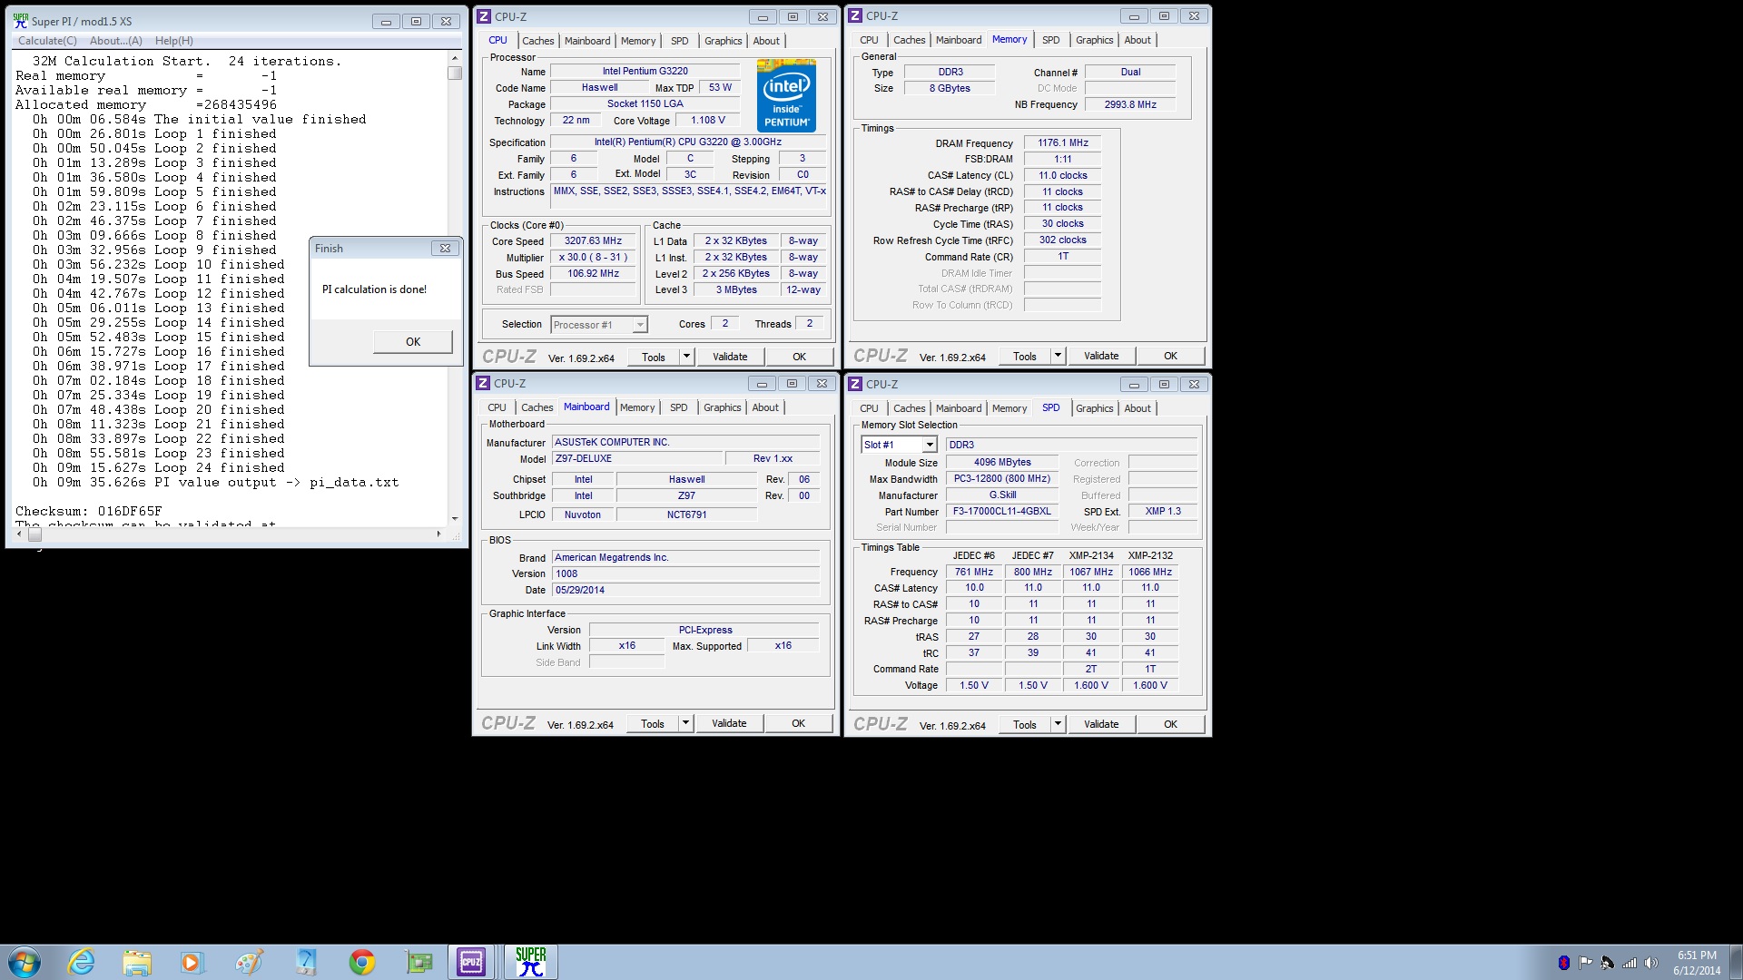The image size is (1743, 980).
Task: Launch Google Chrome from the taskbar
Action: click(362, 962)
